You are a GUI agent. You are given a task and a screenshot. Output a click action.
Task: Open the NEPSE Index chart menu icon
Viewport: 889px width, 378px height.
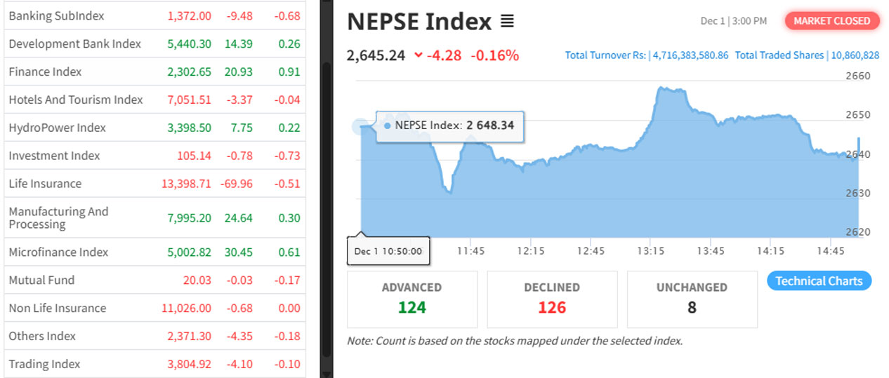click(507, 22)
